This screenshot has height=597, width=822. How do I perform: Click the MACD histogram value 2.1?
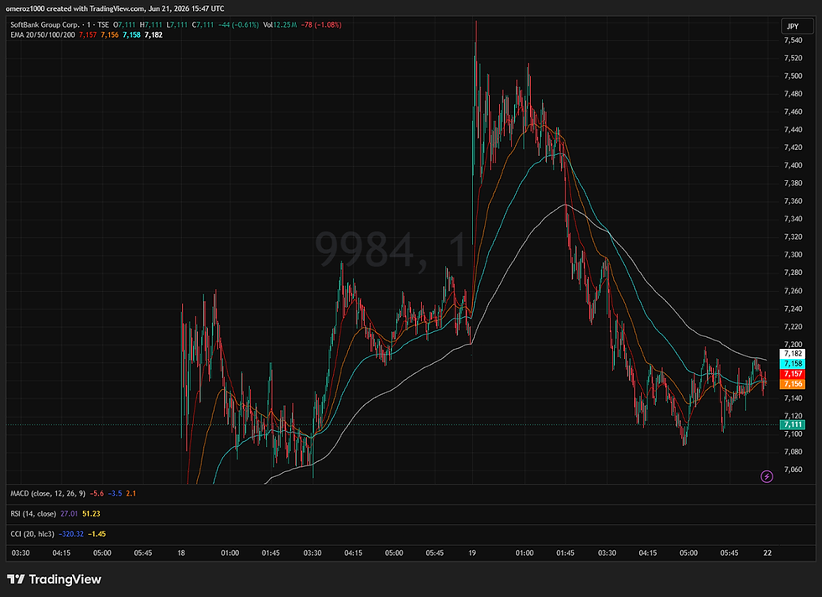pos(131,493)
